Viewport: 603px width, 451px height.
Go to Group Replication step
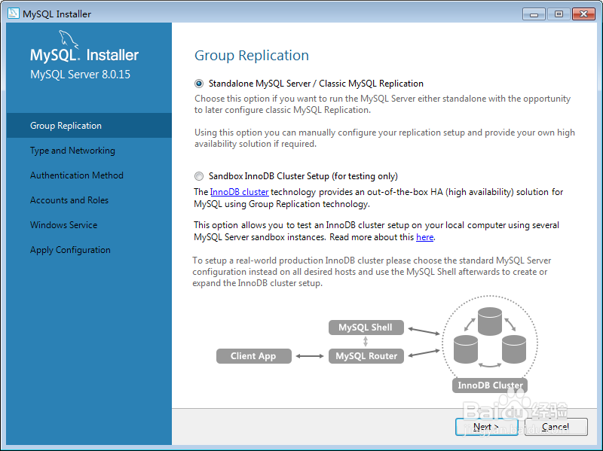click(x=89, y=126)
